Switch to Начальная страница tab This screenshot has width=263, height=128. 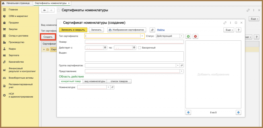[18, 3]
